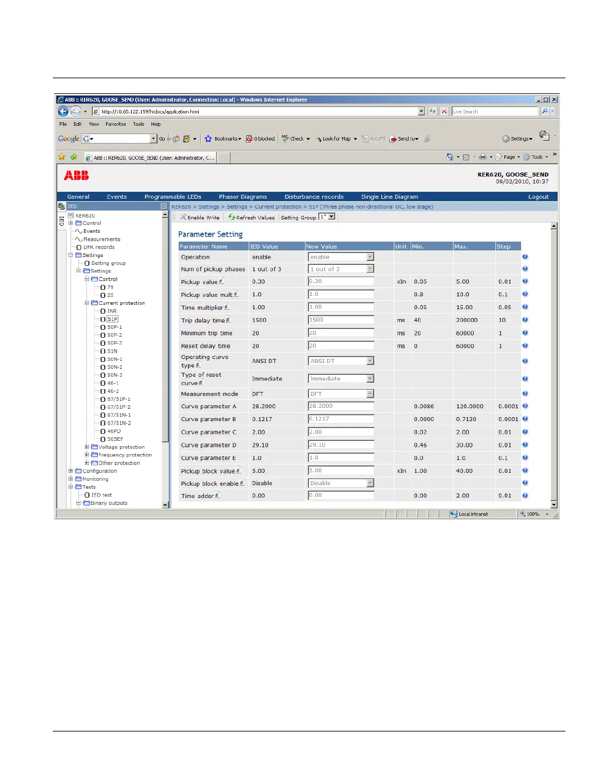Click help icon for Time adder row

(x=525, y=496)
